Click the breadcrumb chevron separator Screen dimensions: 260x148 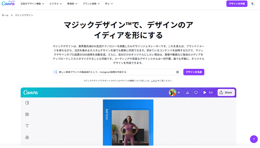coord(12,15)
